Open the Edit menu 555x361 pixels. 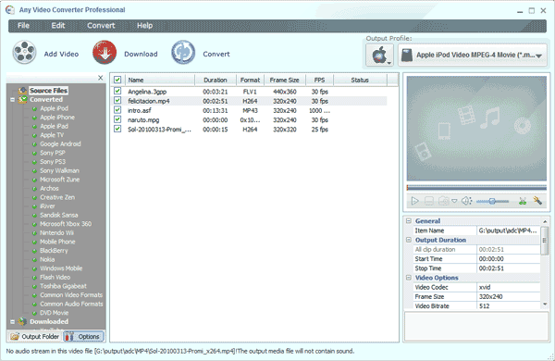(x=58, y=26)
